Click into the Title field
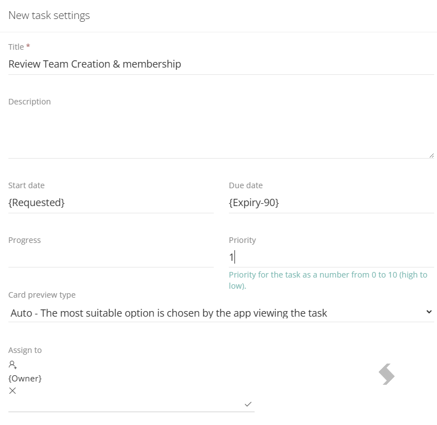This screenshot has width=437, height=425. tap(221, 64)
